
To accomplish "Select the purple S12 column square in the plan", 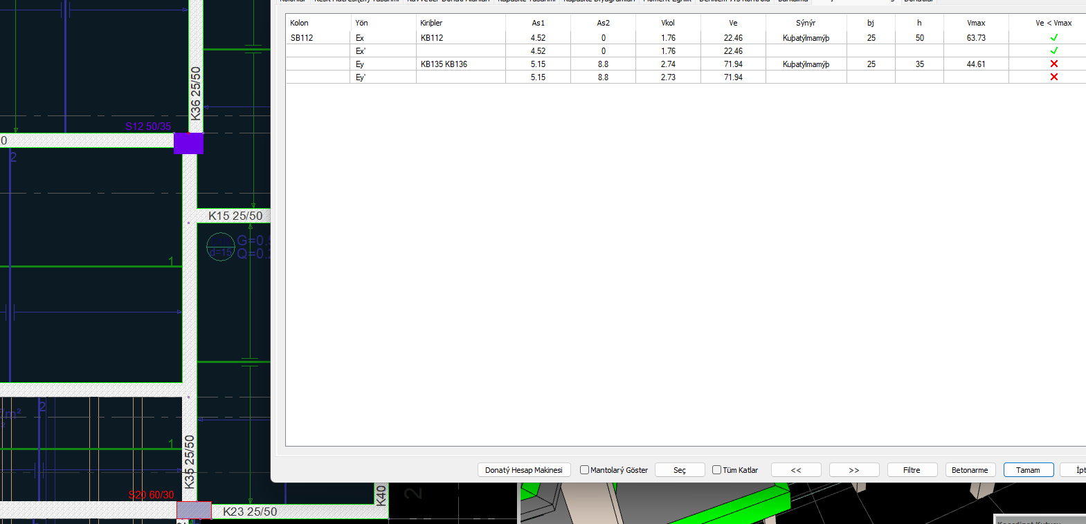I will point(188,143).
